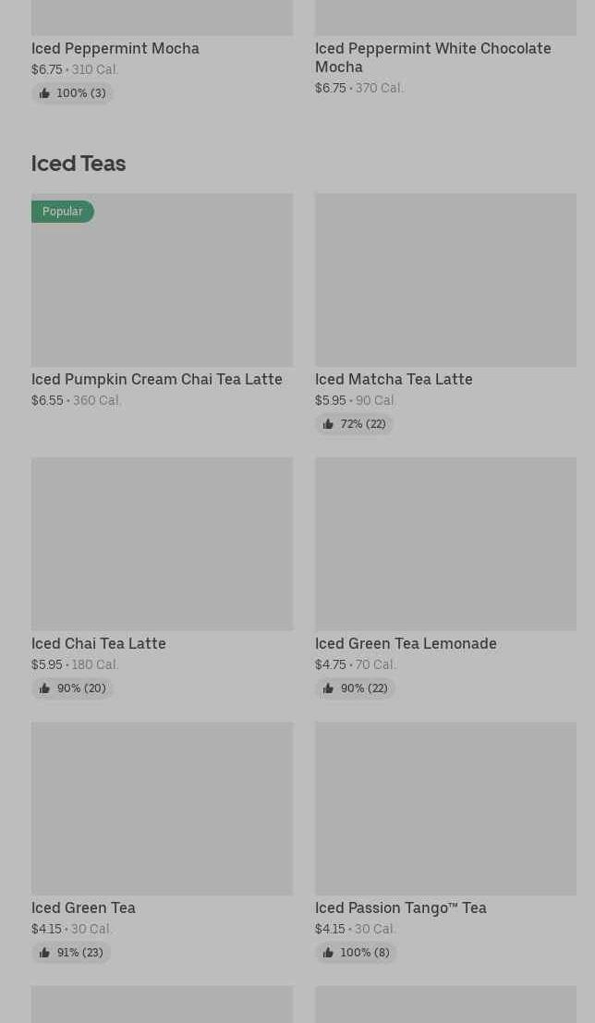
Task: Click the Iced Teas section heading
Action: (x=79, y=163)
